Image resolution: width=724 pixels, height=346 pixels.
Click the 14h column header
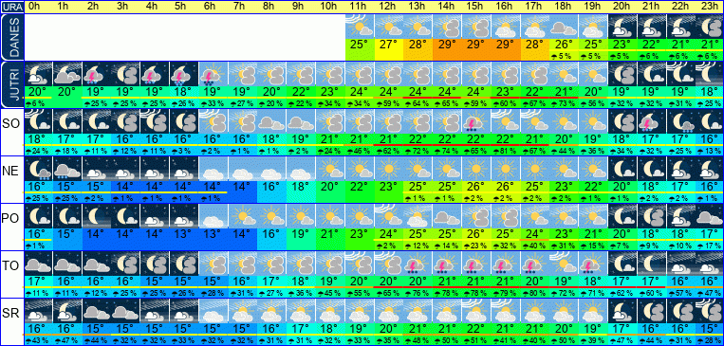click(447, 7)
